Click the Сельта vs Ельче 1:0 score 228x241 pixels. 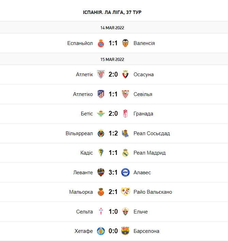pyautogui.click(x=113, y=212)
